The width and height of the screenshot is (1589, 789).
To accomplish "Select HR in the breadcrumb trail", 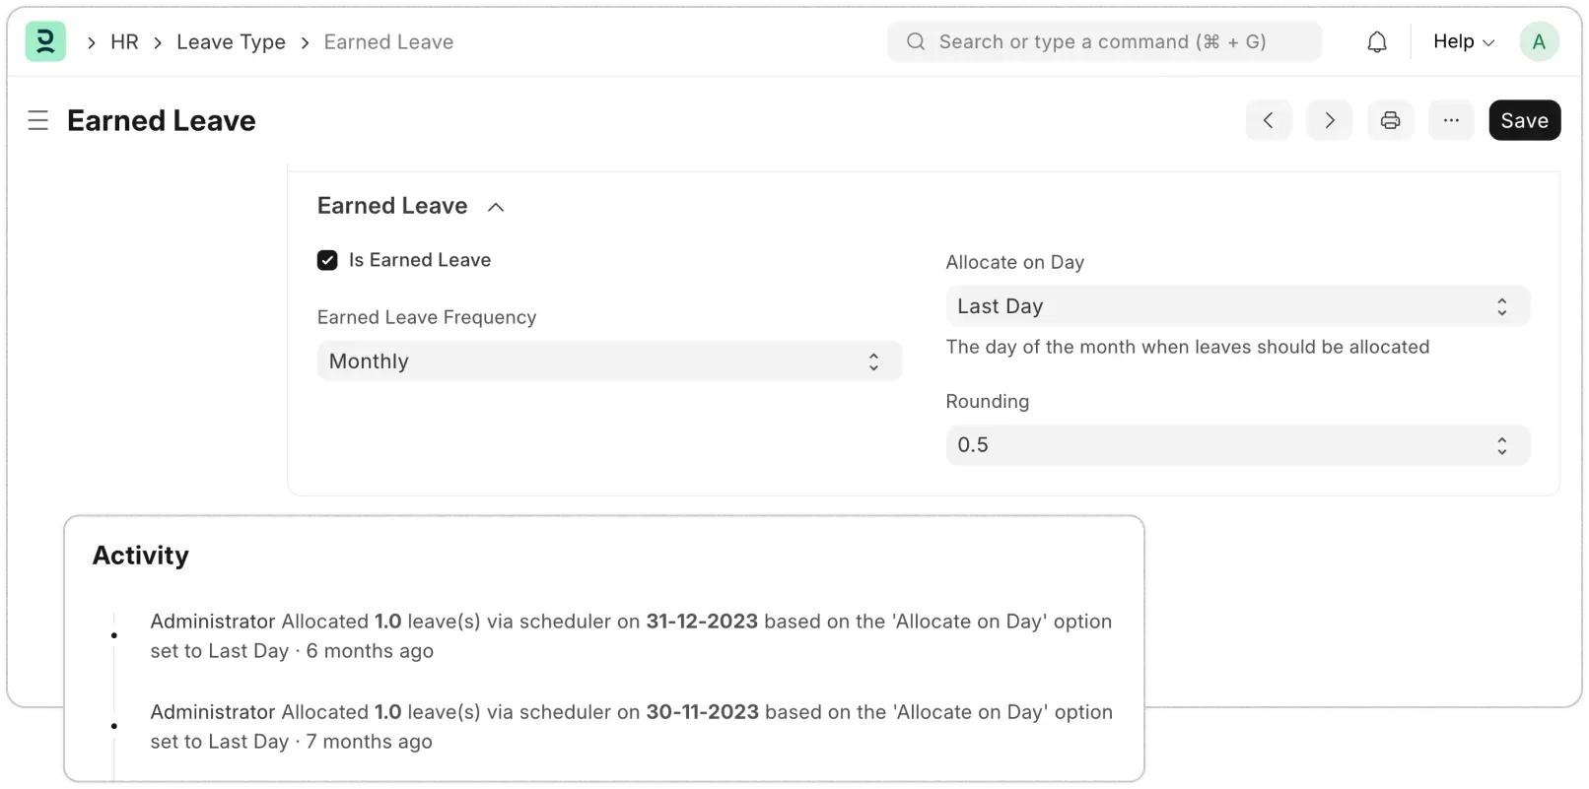I will pos(124,41).
